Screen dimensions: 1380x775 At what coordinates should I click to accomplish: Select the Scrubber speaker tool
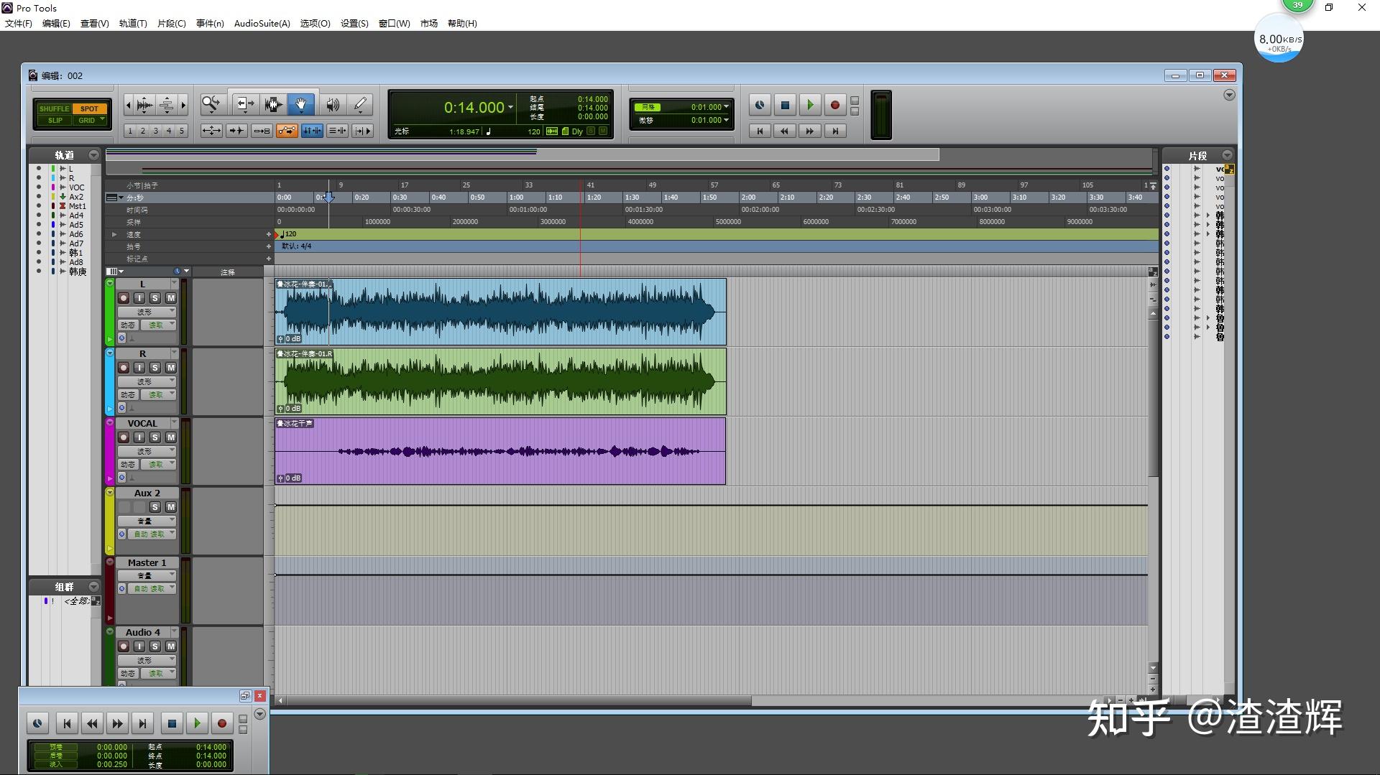(333, 105)
